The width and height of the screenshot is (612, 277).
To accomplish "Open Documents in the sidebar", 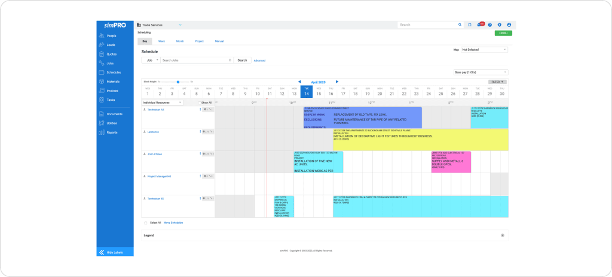I will coord(115,114).
